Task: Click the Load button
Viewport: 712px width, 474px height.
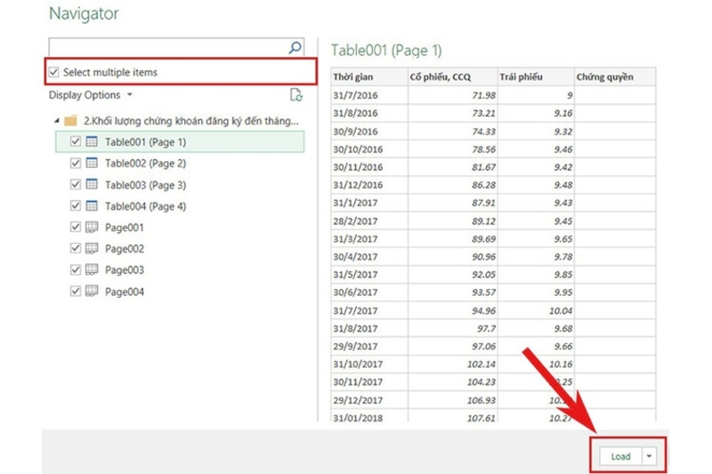Action: pyautogui.click(x=620, y=456)
